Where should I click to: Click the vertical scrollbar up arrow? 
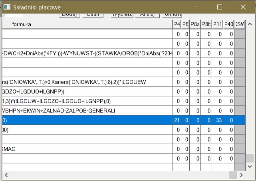[250, 25]
